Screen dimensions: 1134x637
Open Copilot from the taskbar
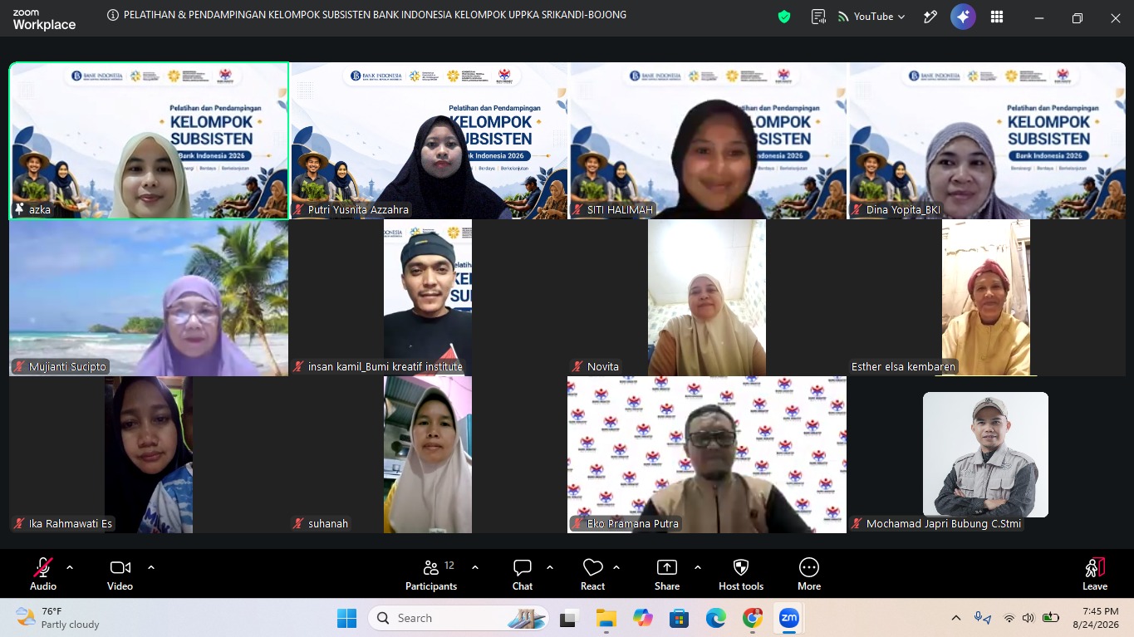(642, 618)
